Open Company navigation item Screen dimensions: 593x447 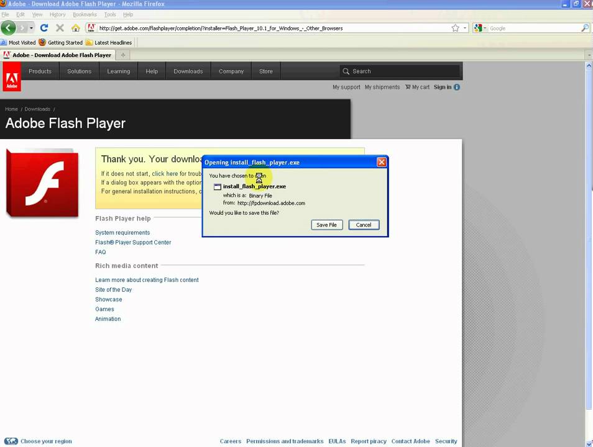(x=231, y=71)
